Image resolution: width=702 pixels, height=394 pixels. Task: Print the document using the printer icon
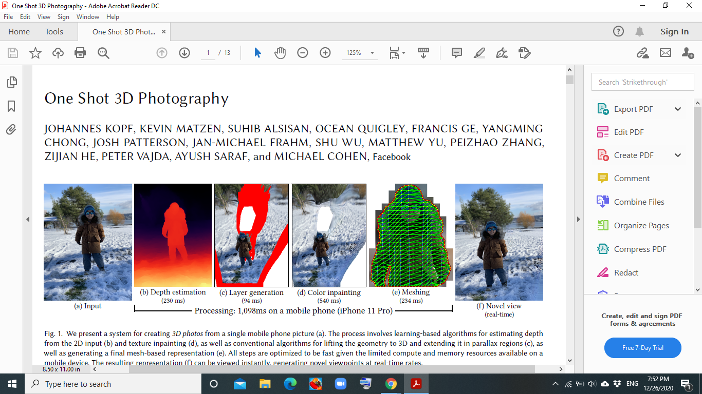[80, 53]
